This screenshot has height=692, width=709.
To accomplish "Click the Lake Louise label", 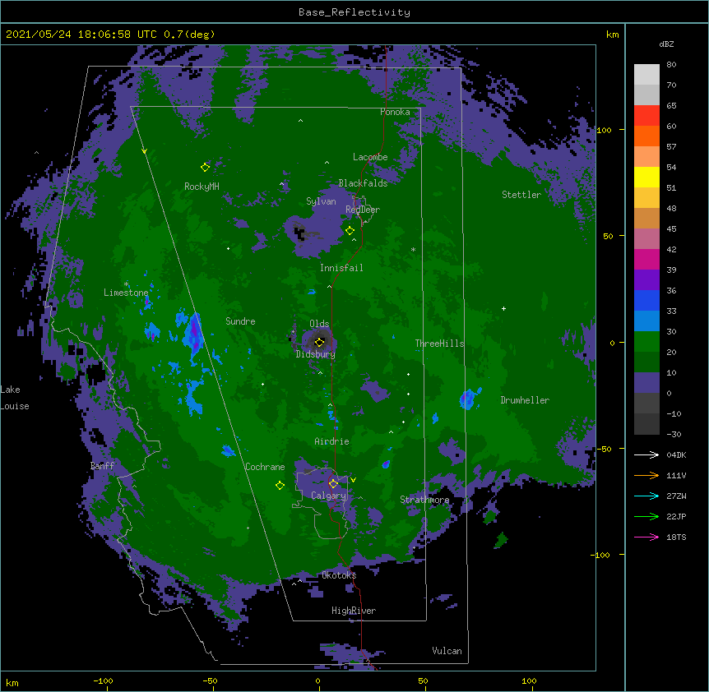I will pos(15,398).
